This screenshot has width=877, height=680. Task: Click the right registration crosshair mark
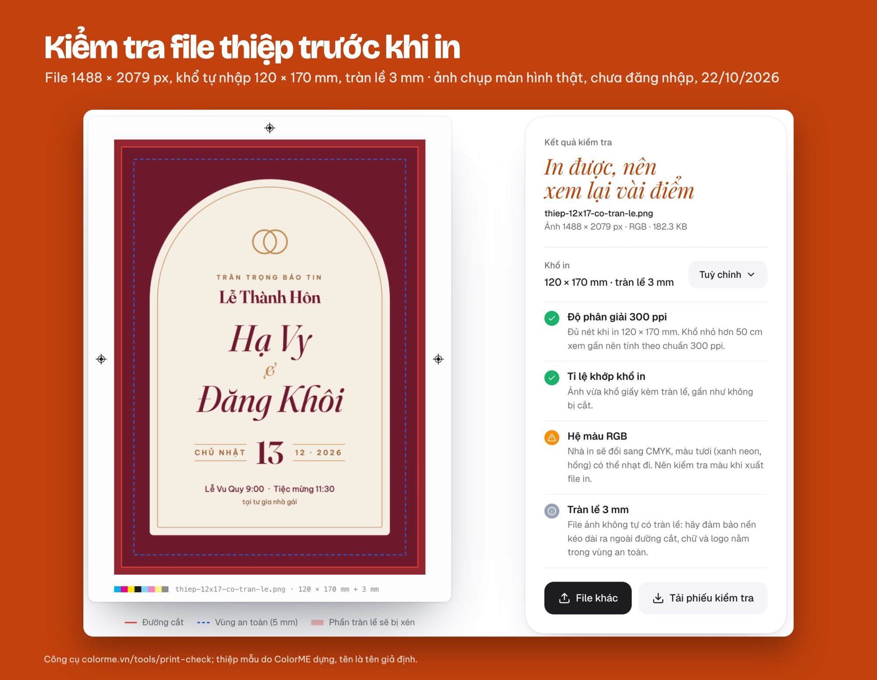click(438, 359)
